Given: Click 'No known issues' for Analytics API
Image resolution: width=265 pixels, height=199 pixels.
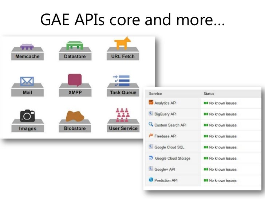Looking at the screenshot, I should click(223, 103).
